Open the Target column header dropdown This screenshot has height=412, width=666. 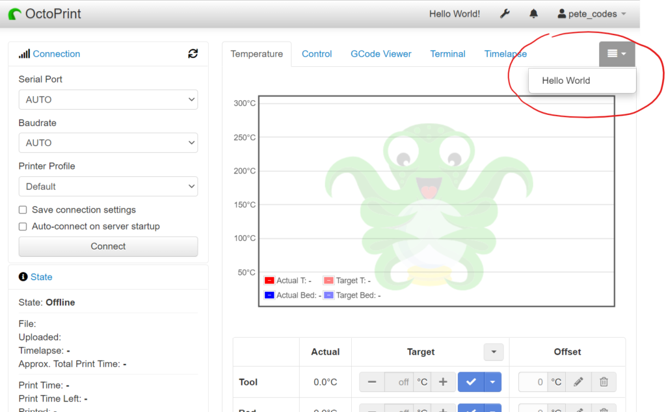494,352
